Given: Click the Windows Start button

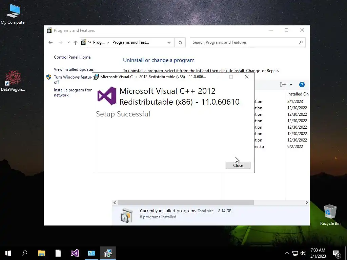Looking at the screenshot, I should click(x=8, y=253).
